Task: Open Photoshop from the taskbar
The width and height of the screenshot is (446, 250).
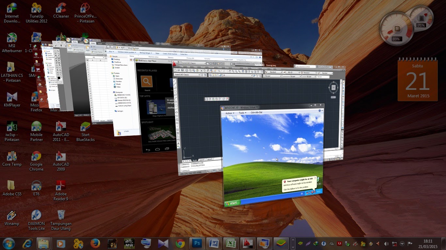Action: [x=197, y=243]
